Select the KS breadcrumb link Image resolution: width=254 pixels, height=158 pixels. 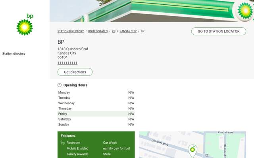tap(114, 31)
